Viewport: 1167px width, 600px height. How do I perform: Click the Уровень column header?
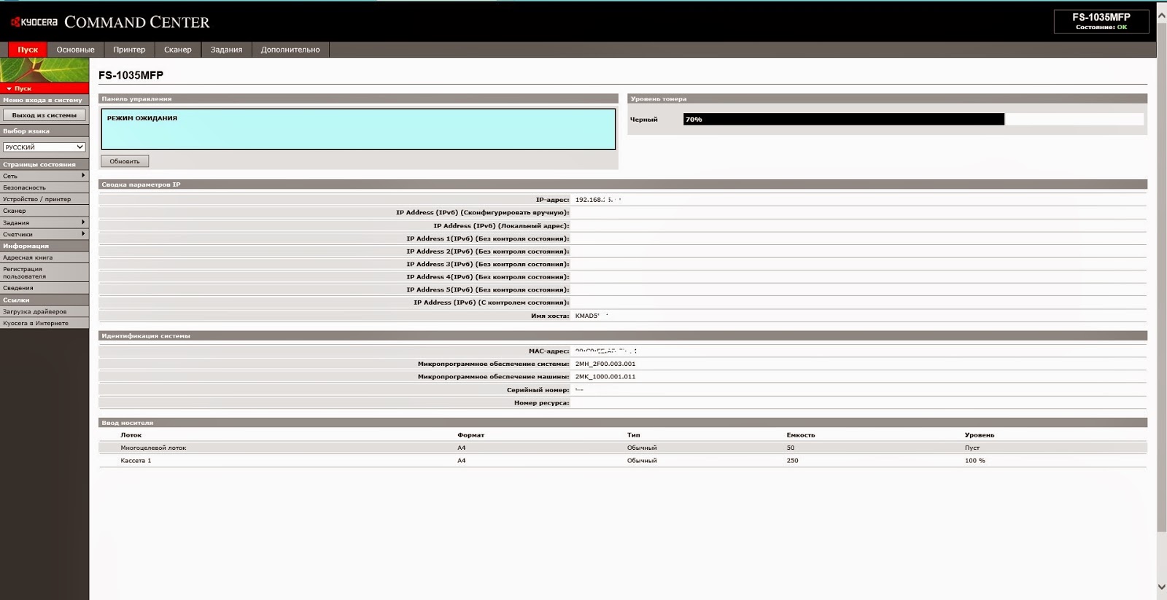click(979, 435)
